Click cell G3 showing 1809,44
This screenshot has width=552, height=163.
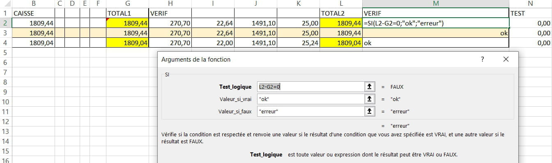(x=127, y=33)
